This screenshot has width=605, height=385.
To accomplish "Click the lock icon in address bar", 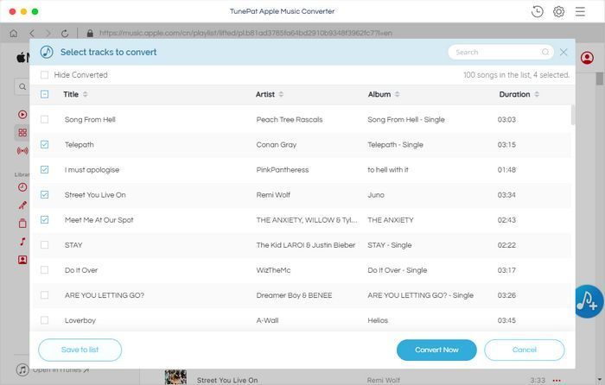I will coord(90,33).
